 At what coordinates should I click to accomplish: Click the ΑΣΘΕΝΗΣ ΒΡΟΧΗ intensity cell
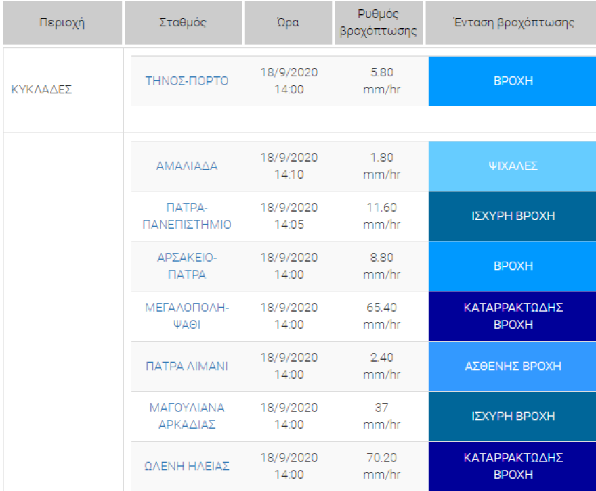(x=513, y=366)
